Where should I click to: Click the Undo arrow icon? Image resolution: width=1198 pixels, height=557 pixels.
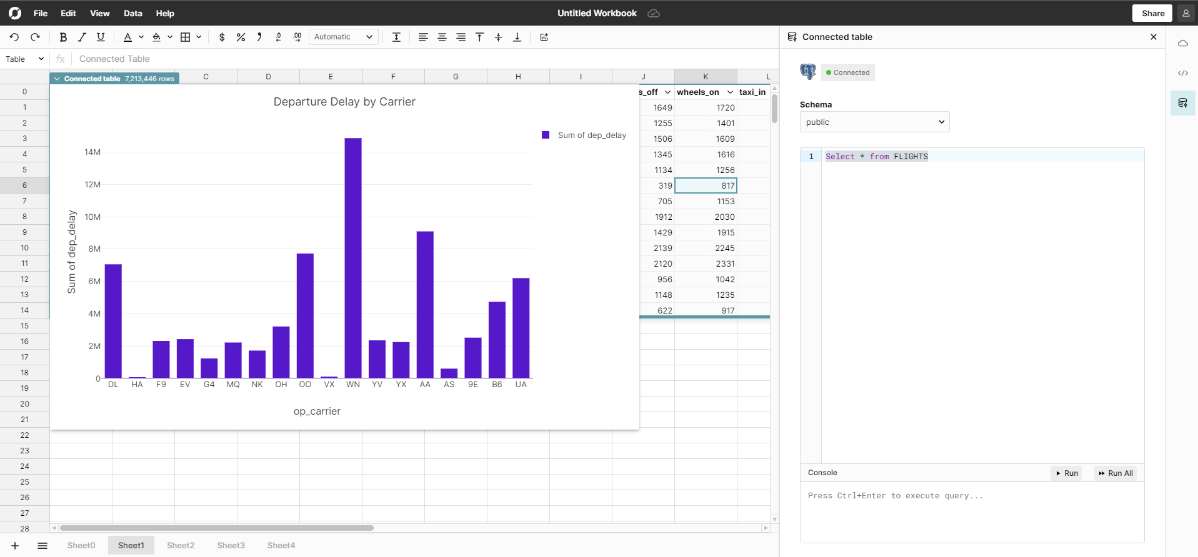coord(14,37)
